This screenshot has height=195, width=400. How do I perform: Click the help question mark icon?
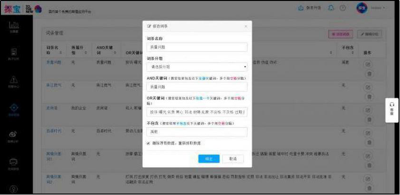tap(342, 8)
